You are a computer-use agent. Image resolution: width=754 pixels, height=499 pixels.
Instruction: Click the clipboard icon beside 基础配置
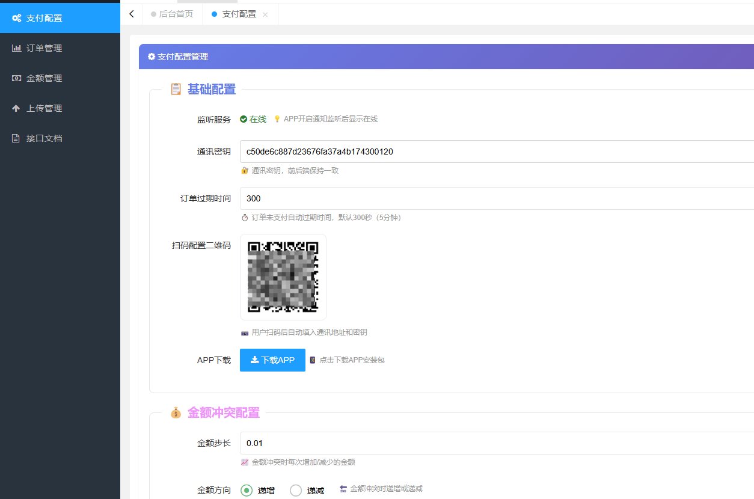click(176, 90)
